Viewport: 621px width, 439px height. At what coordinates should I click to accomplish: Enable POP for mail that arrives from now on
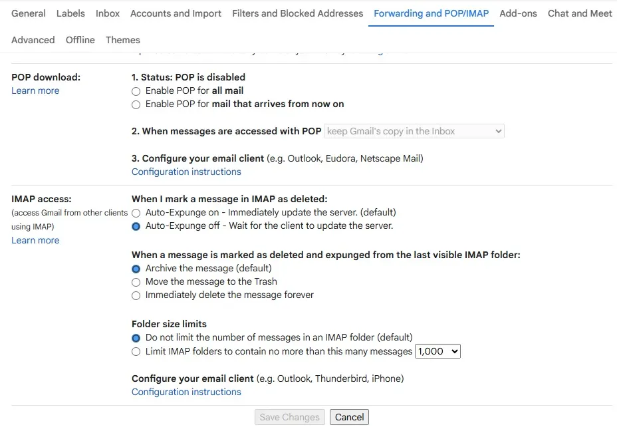coord(136,104)
